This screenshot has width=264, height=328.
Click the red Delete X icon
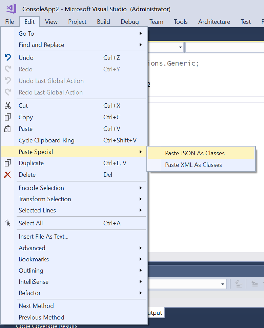coord(8,174)
